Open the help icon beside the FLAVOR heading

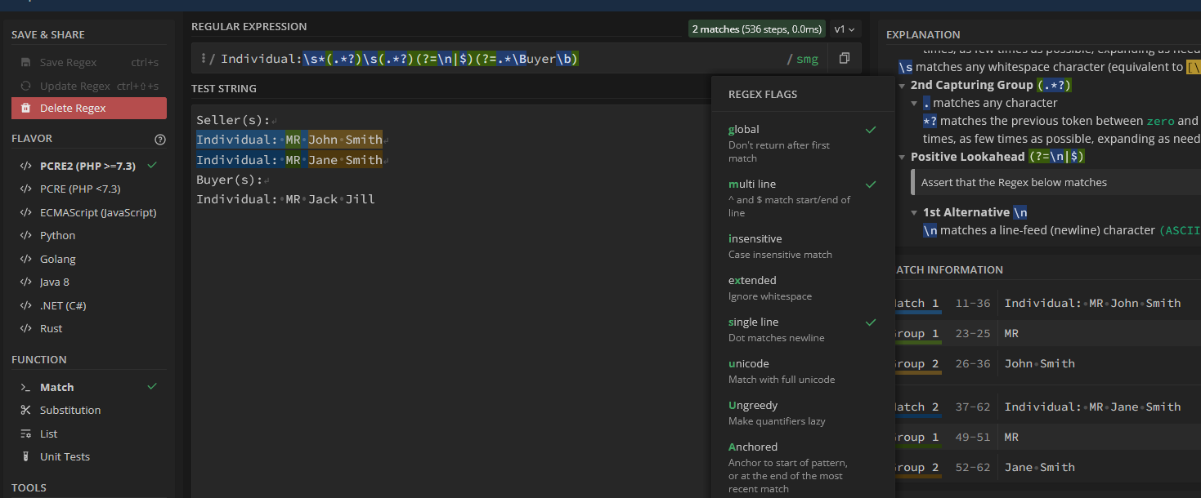click(x=160, y=139)
